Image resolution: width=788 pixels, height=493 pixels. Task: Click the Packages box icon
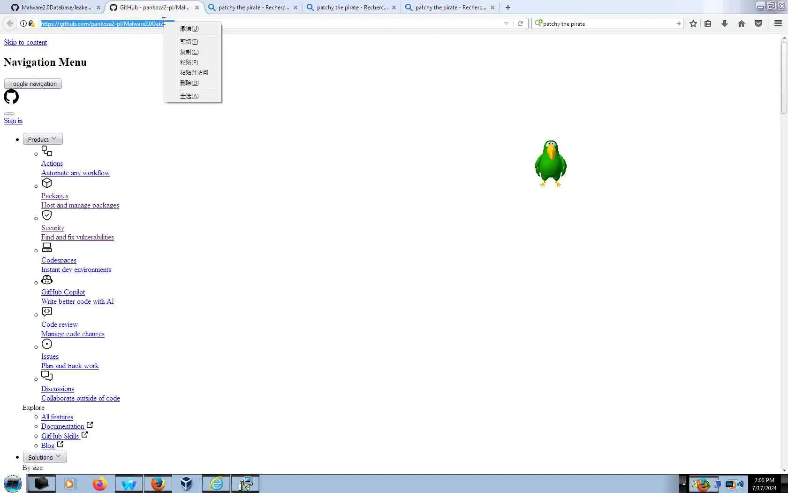click(x=47, y=183)
